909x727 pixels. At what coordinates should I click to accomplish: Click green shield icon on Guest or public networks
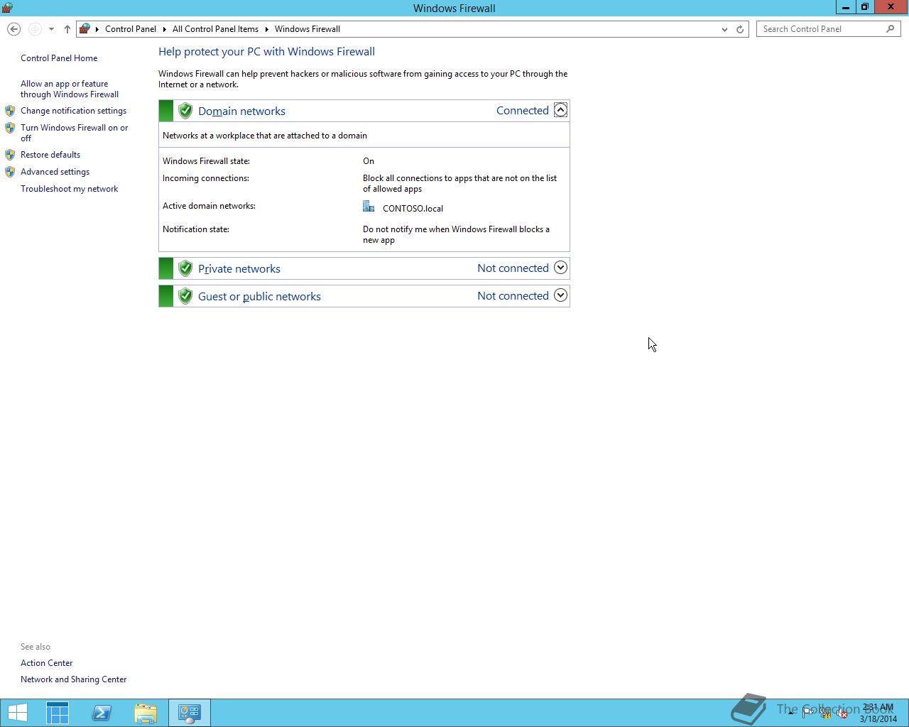[185, 296]
